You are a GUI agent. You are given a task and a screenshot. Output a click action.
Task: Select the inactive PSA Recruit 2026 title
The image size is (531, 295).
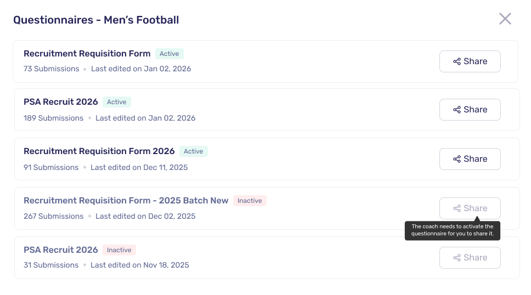coord(61,250)
